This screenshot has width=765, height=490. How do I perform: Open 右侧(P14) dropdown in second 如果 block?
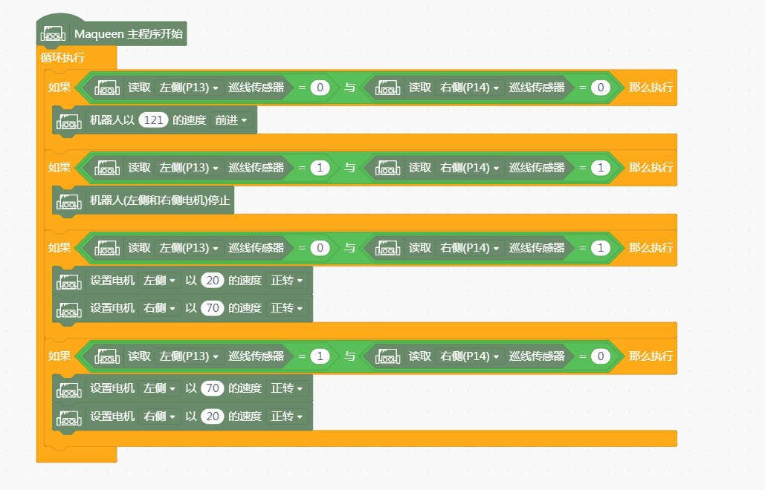coord(470,168)
